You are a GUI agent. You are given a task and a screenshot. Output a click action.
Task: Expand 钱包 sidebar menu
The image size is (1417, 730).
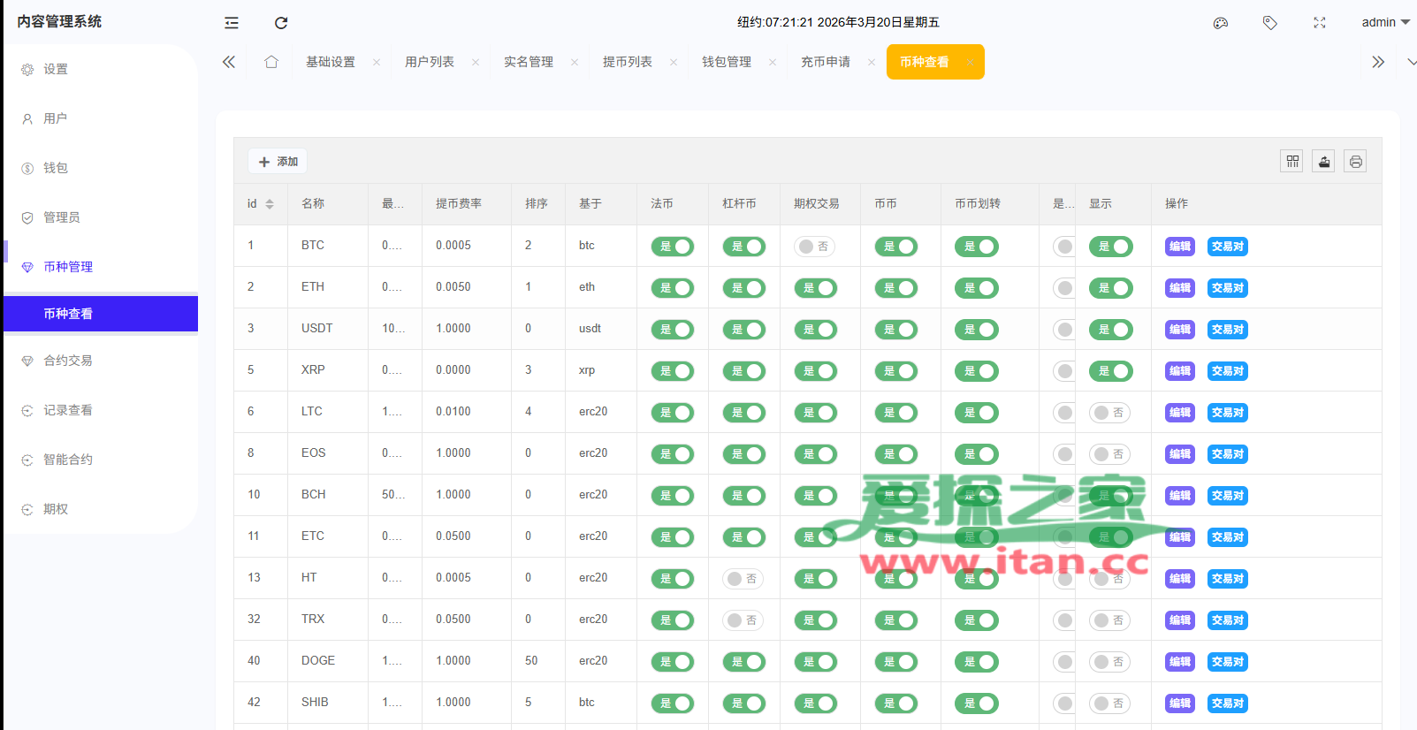click(56, 168)
